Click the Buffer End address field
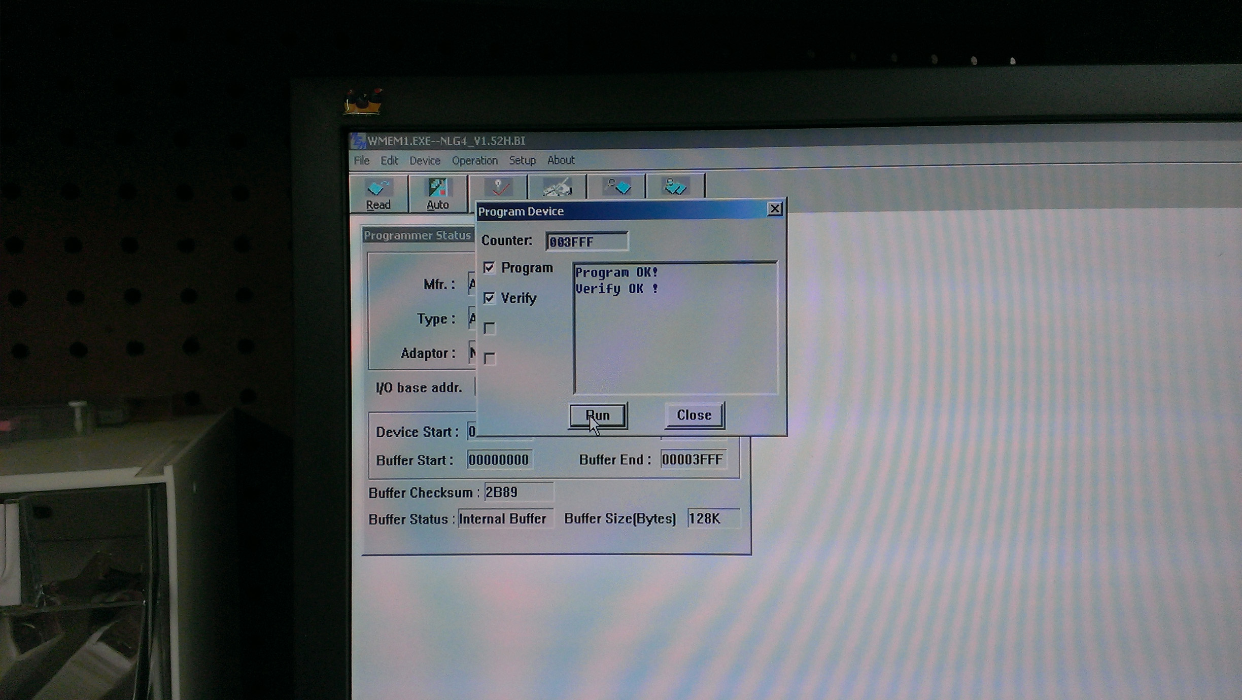1242x700 pixels. 693,460
